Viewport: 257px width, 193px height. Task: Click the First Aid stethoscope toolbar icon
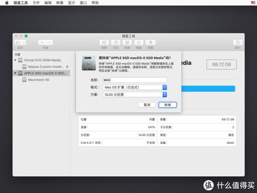pyautogui.click(x=104, y=42)
